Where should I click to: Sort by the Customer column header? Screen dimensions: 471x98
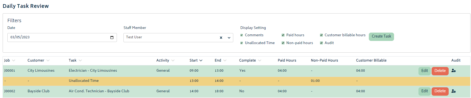tap(38, 60)
